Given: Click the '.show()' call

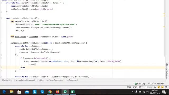Looking at the screenshot, I should [x=32, y=64].
